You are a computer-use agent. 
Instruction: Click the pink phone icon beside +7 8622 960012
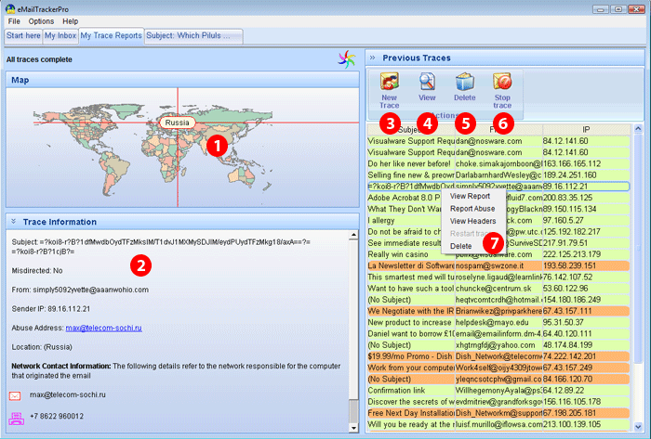coord(16,419)
